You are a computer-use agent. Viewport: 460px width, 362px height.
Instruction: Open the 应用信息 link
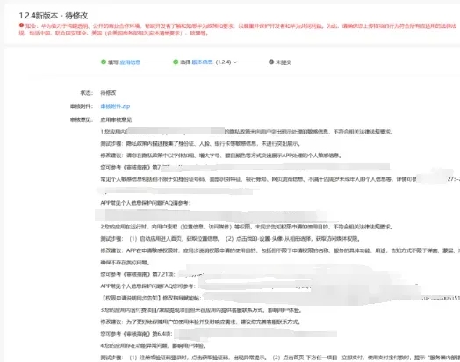point(130,62)
